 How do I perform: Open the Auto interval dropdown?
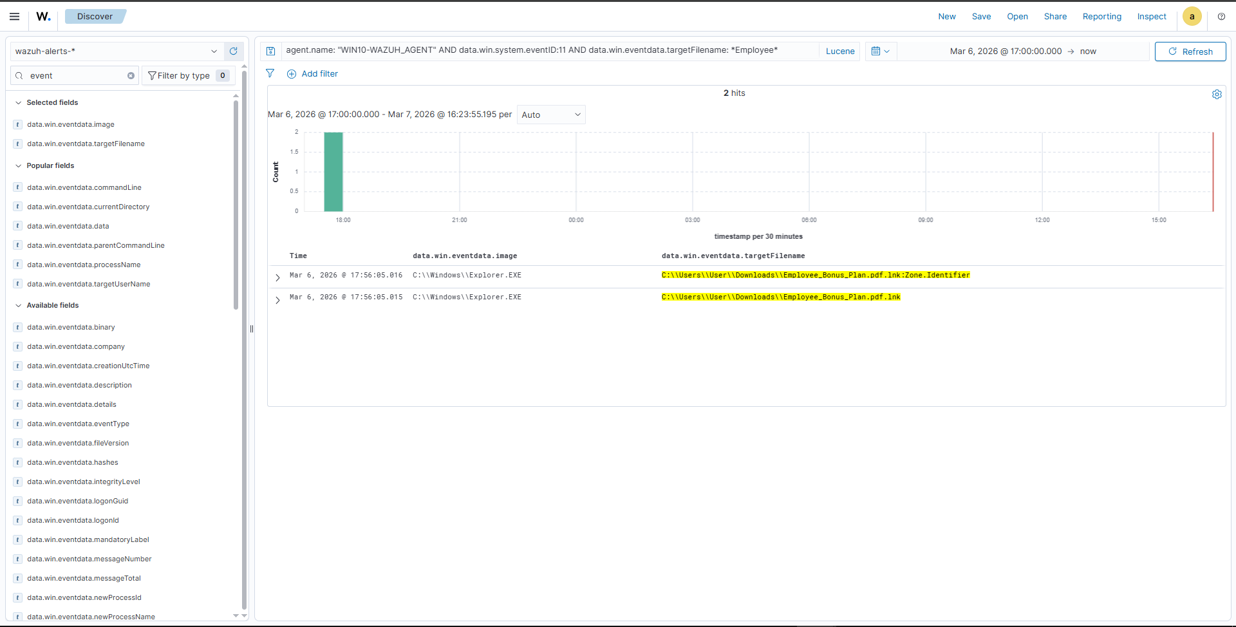(551, 115)
